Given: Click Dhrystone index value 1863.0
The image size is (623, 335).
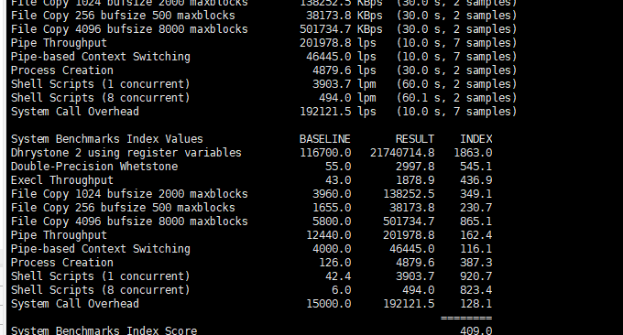Looking at the screenshot, I should coord(473,153).
